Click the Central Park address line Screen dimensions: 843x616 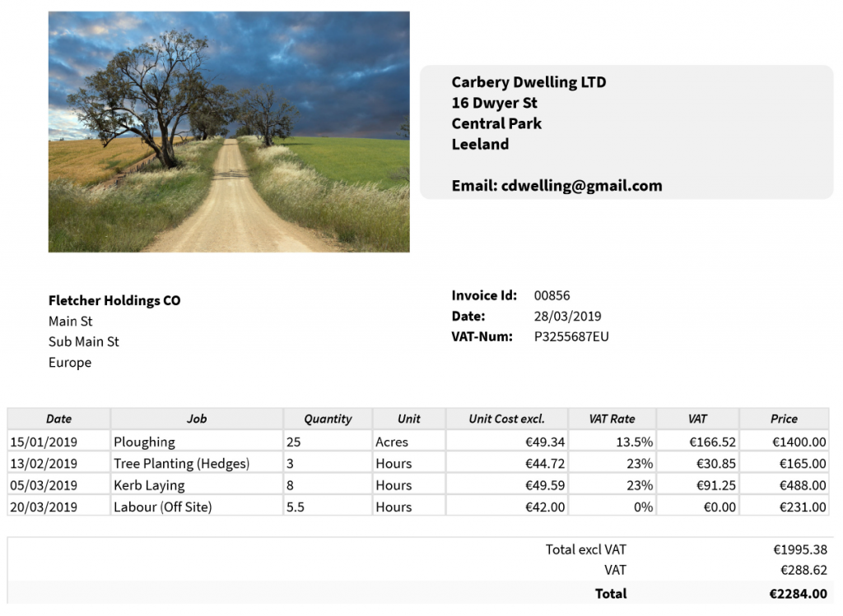496,123
